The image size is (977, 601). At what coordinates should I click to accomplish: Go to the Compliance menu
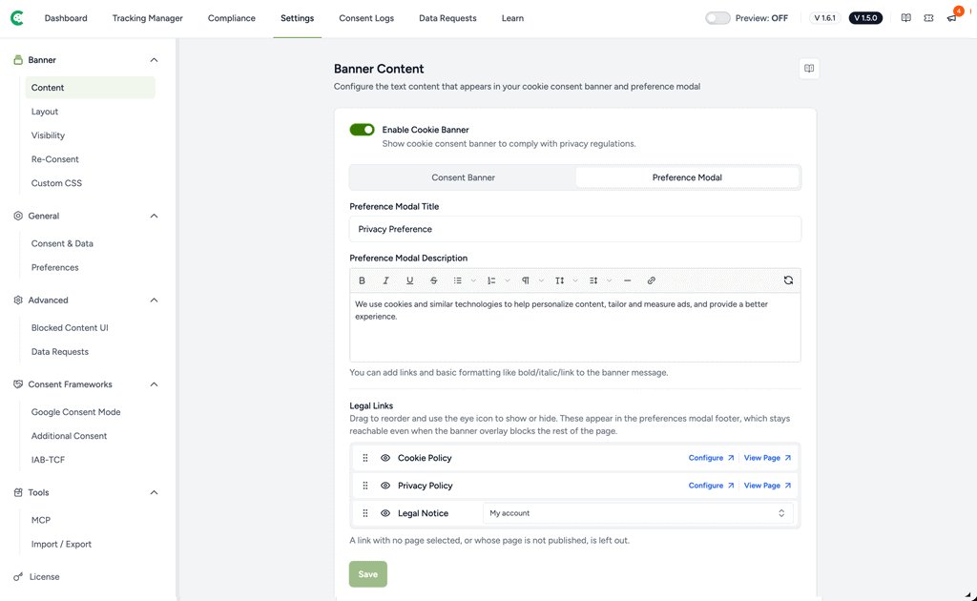coord(232,18)
